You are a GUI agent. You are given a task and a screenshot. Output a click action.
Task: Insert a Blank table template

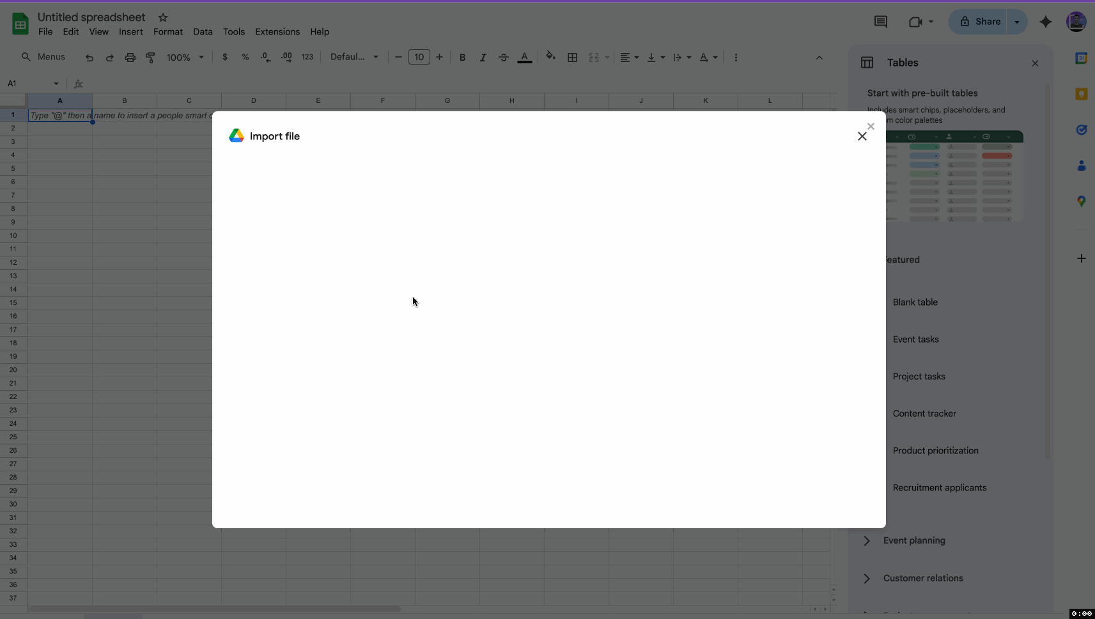pos(915,302)
